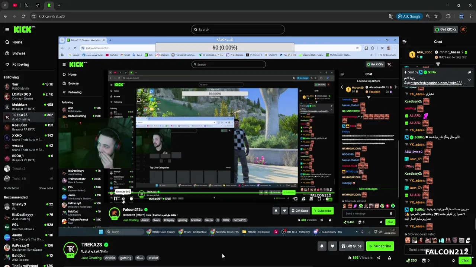The height and width of the screenshot is (267, 476).
Task: Toggle Unmute speaker in the streamed player controls
Action: [123, 199]
